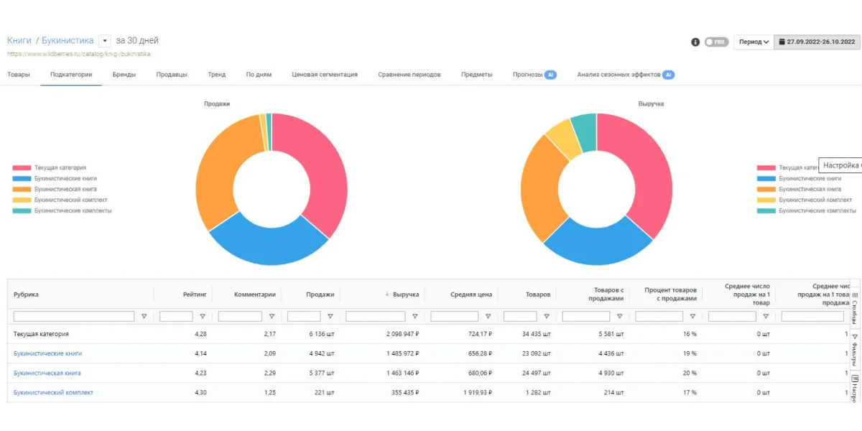
Task: Click the filter funnel icon for Рубрика column
Action: click(x=144, y=316)
